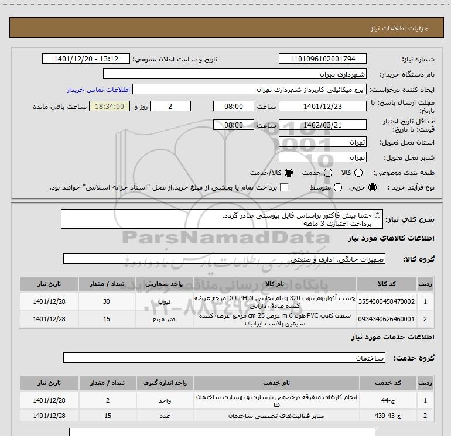Image resolution: width=451 pixels, height=436 pixels.
Task: Open the اطلاعات تماس خریدار link
Action: click(98, 90)
